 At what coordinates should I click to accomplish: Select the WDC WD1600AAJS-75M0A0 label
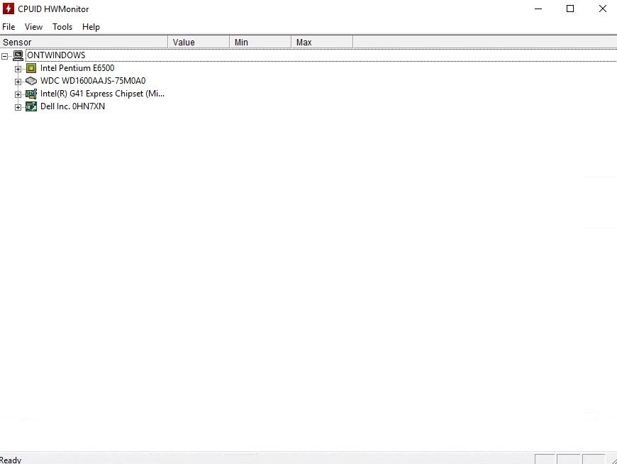pyautogui.click(x=93, y=81)
